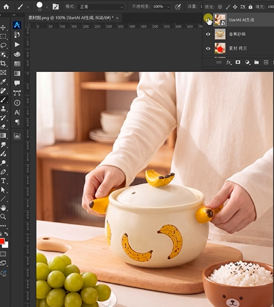Select the Horizontal Type tool
274x307 pixels.
tap(3, 181)
